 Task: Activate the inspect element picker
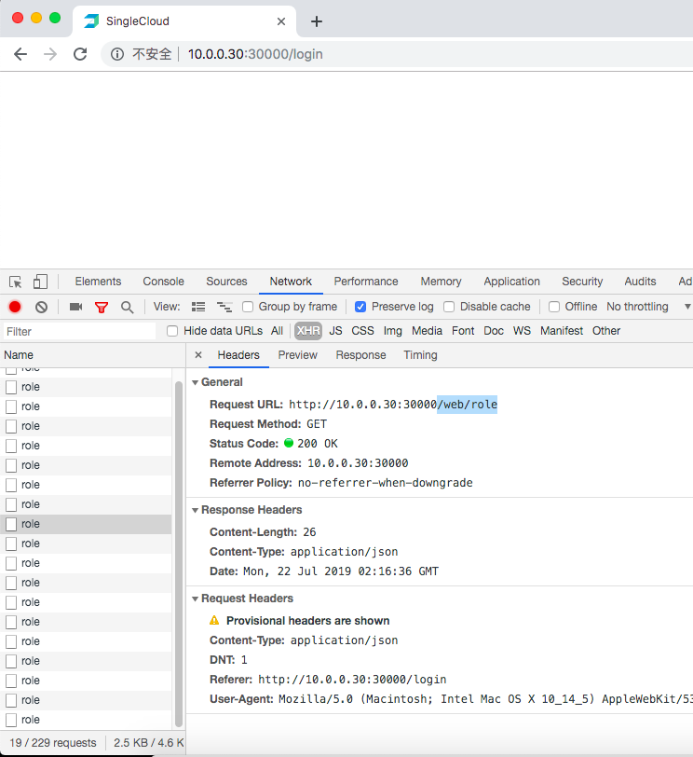[x=16, y=282]
